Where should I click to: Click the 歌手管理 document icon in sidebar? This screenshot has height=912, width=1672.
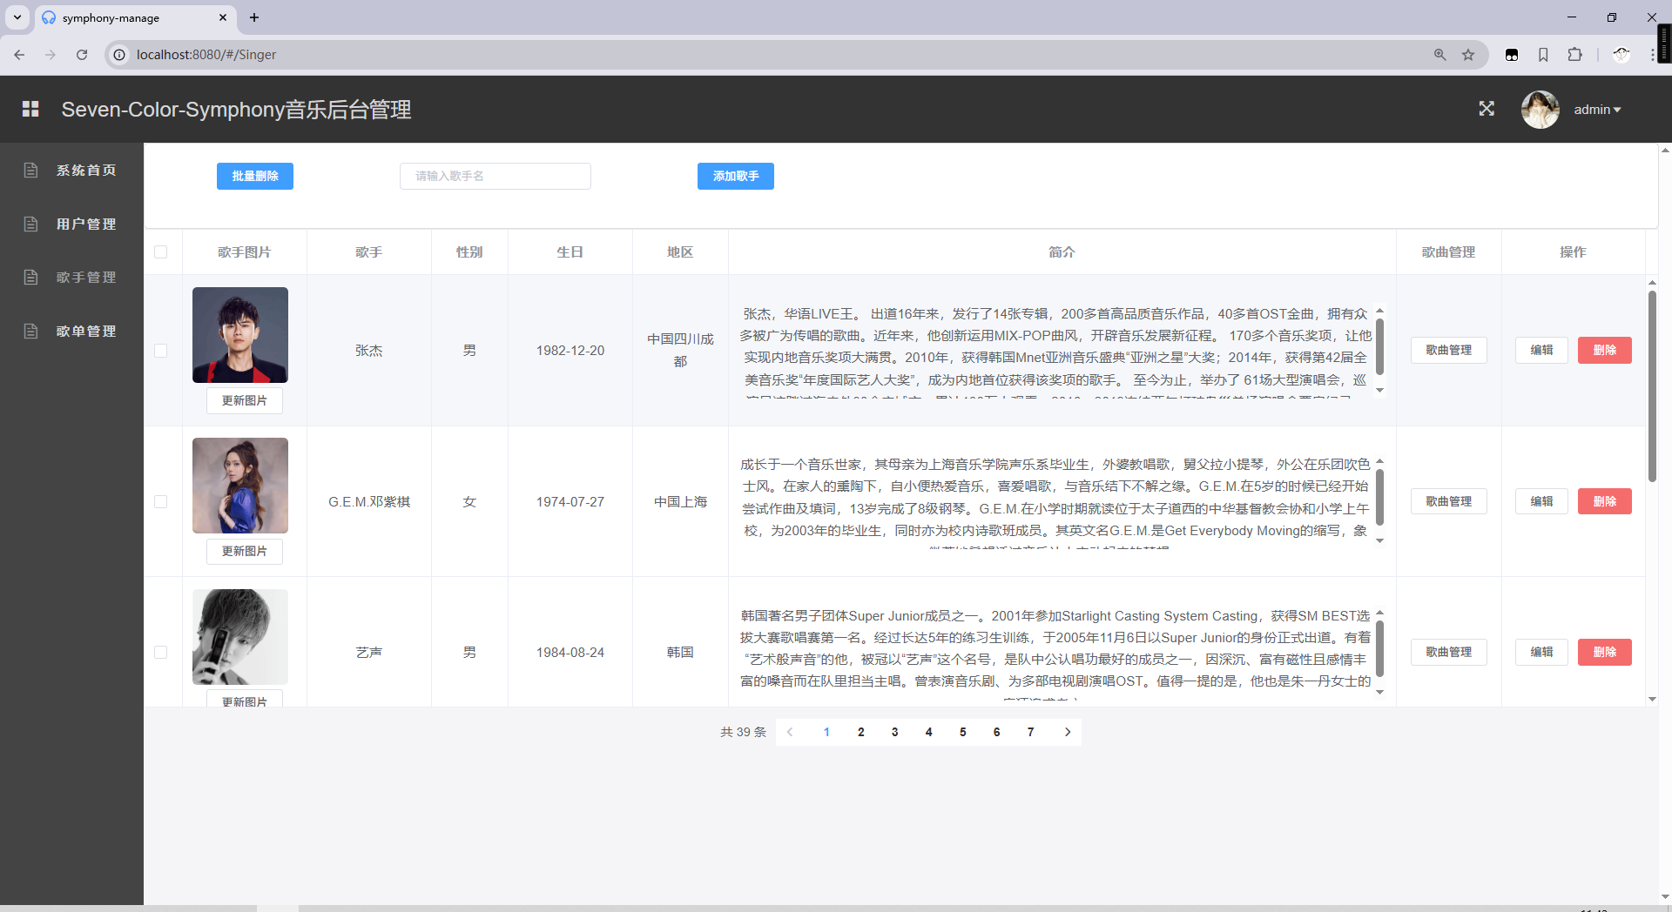pyautogui.click(x=30, y=278)
